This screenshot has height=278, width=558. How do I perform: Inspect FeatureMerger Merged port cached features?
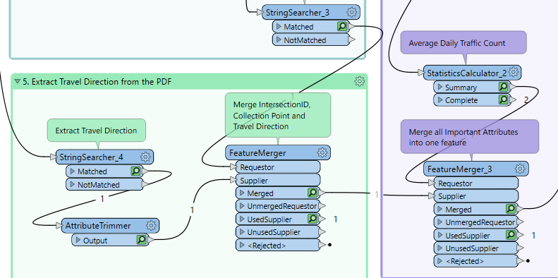coord(313,193)
